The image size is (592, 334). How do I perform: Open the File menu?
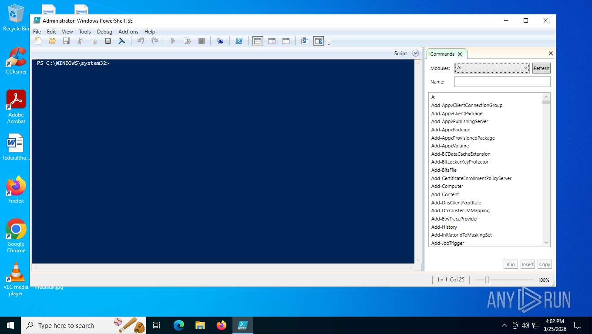(x=37, y=32)
